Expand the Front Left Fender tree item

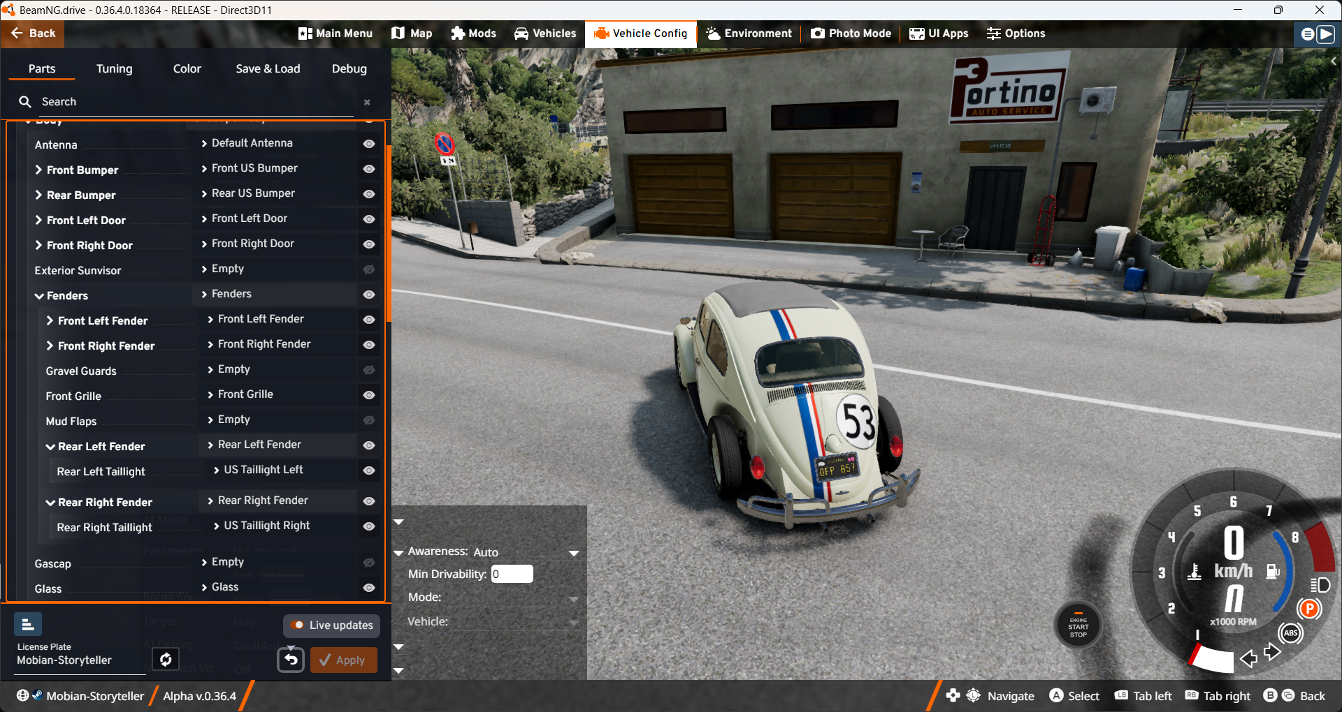(x=50, y=320)
